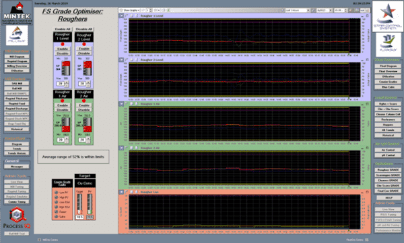
Task: Click Rougher 1 Air graph menu icon
Action: [121, 104]
